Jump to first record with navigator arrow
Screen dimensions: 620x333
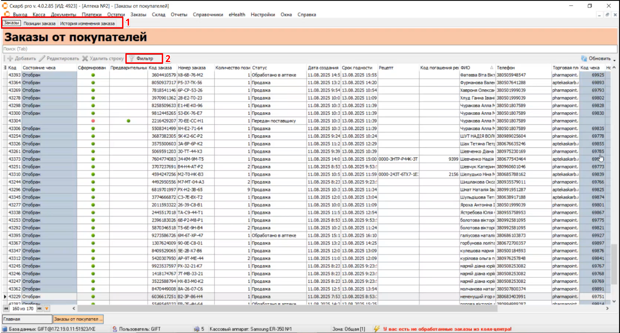click(6, 308)
